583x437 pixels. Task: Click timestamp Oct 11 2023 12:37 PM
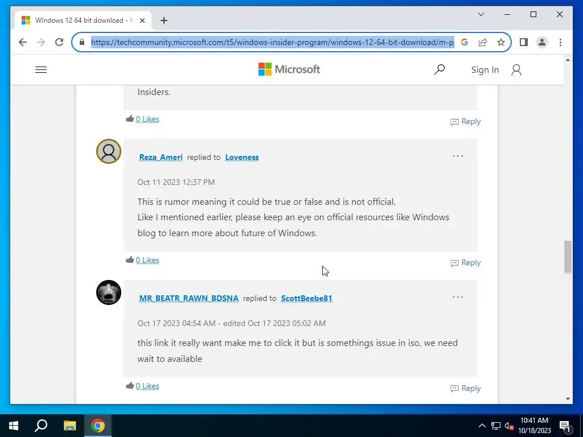coord(176,182)
